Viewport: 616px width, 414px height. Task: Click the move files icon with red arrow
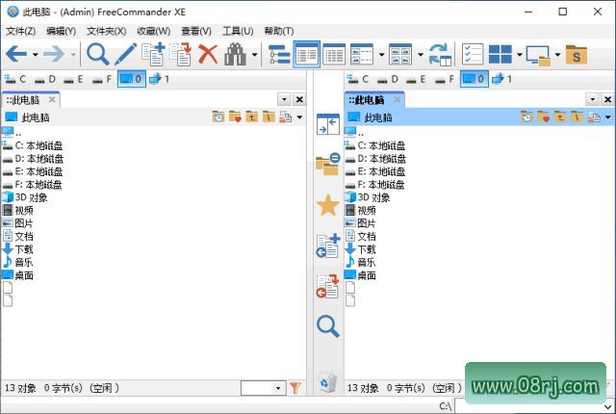point(180,54)
